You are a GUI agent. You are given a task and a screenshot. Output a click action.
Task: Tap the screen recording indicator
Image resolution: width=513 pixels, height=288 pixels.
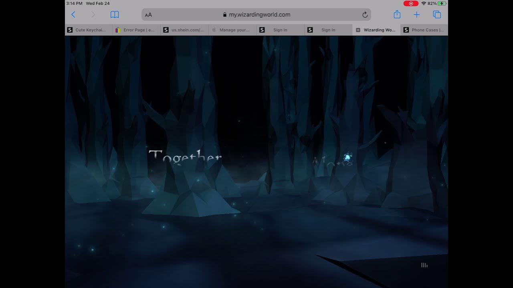tap(411, 3)
